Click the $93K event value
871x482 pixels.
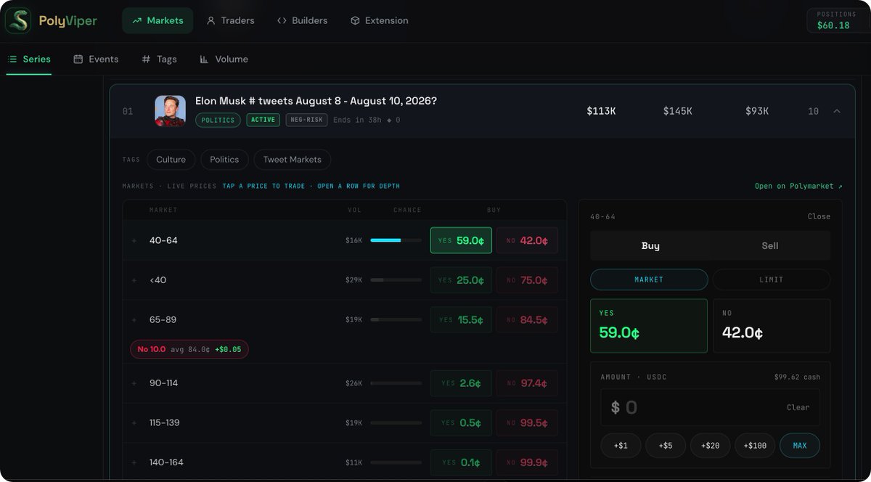click(x=757, y=111)
